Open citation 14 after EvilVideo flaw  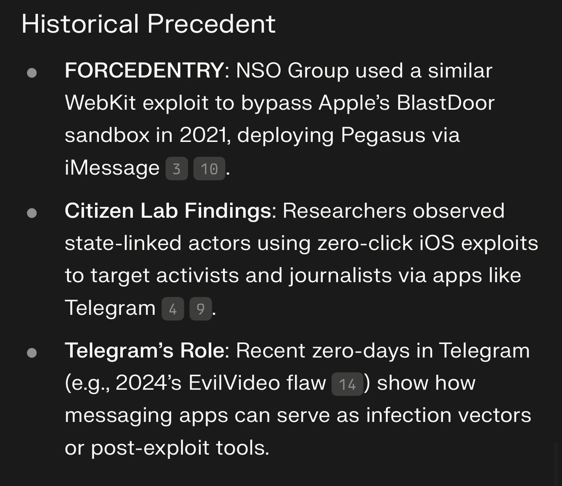(347, 384)
